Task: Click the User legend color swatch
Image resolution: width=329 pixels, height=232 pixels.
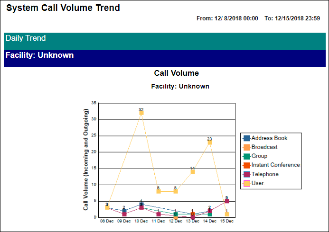Action: tap(247, 183)
